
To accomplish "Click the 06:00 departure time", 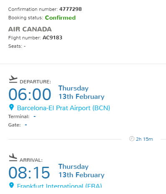I will [x=30, y=94].
